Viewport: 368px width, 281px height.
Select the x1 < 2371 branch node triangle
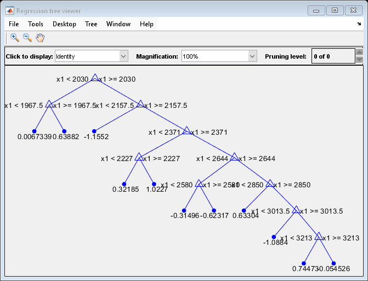(186, 131)
